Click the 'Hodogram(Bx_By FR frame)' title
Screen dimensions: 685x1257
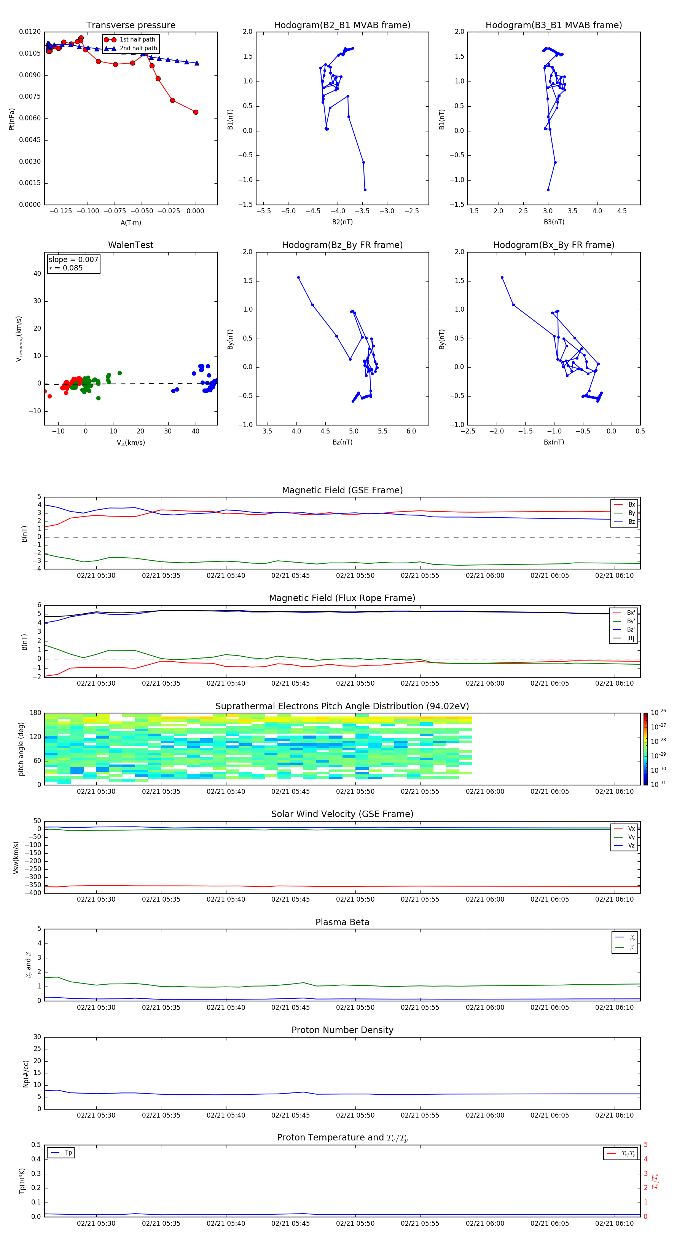pos(554,245)
